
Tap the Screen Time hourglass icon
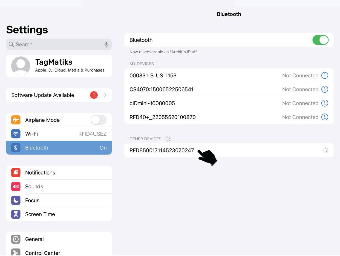pos(16,214)
